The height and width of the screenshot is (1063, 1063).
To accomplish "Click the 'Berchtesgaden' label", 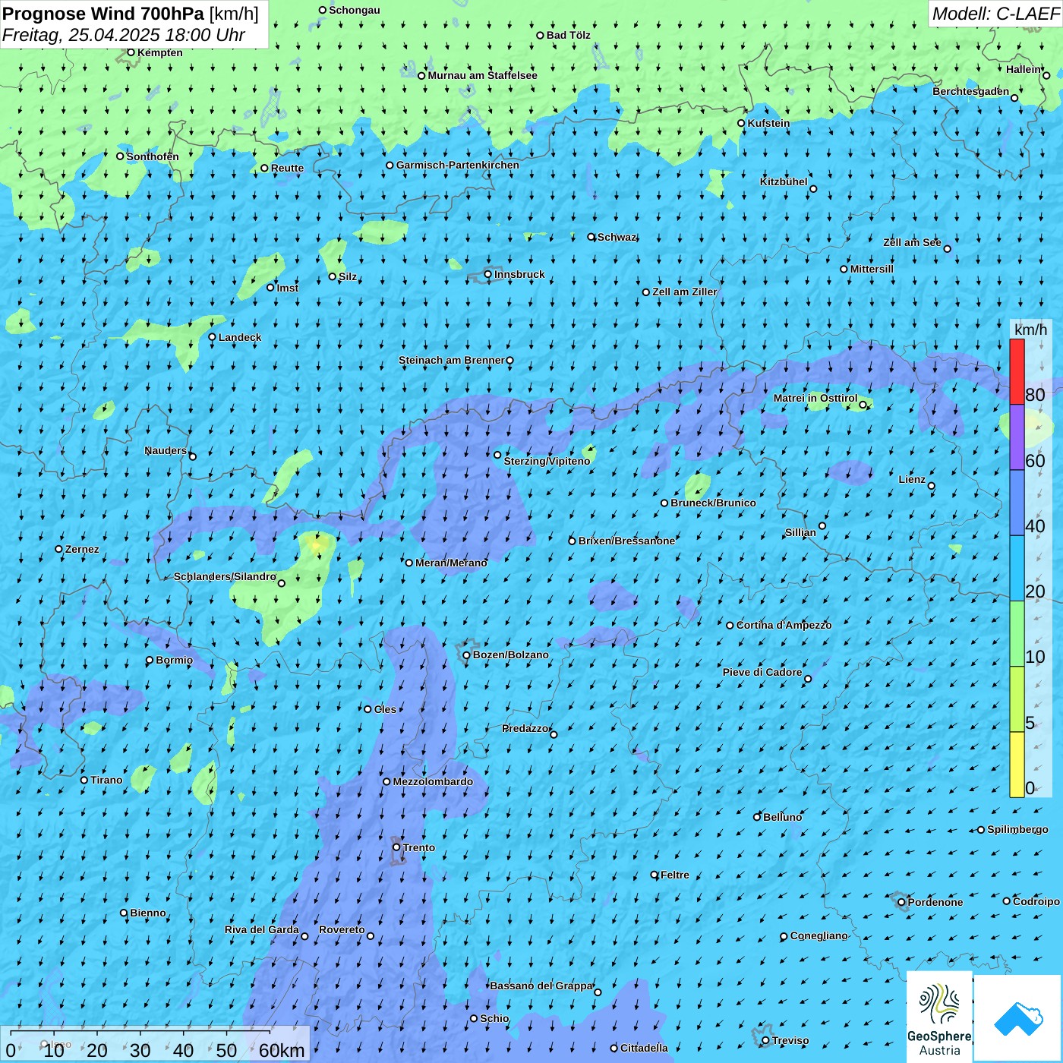I will pyautogui.click(x=971, y=91).
